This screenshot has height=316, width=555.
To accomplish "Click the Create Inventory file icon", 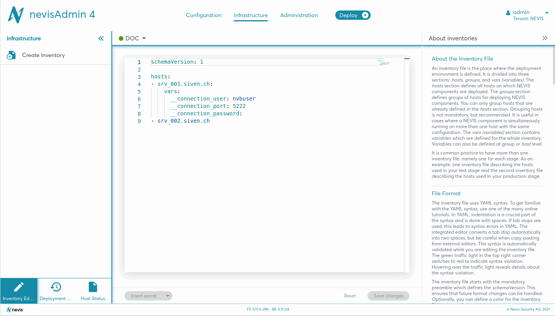I will [11, 56].
